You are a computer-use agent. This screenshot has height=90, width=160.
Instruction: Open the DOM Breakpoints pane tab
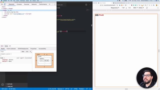(23, 49)
